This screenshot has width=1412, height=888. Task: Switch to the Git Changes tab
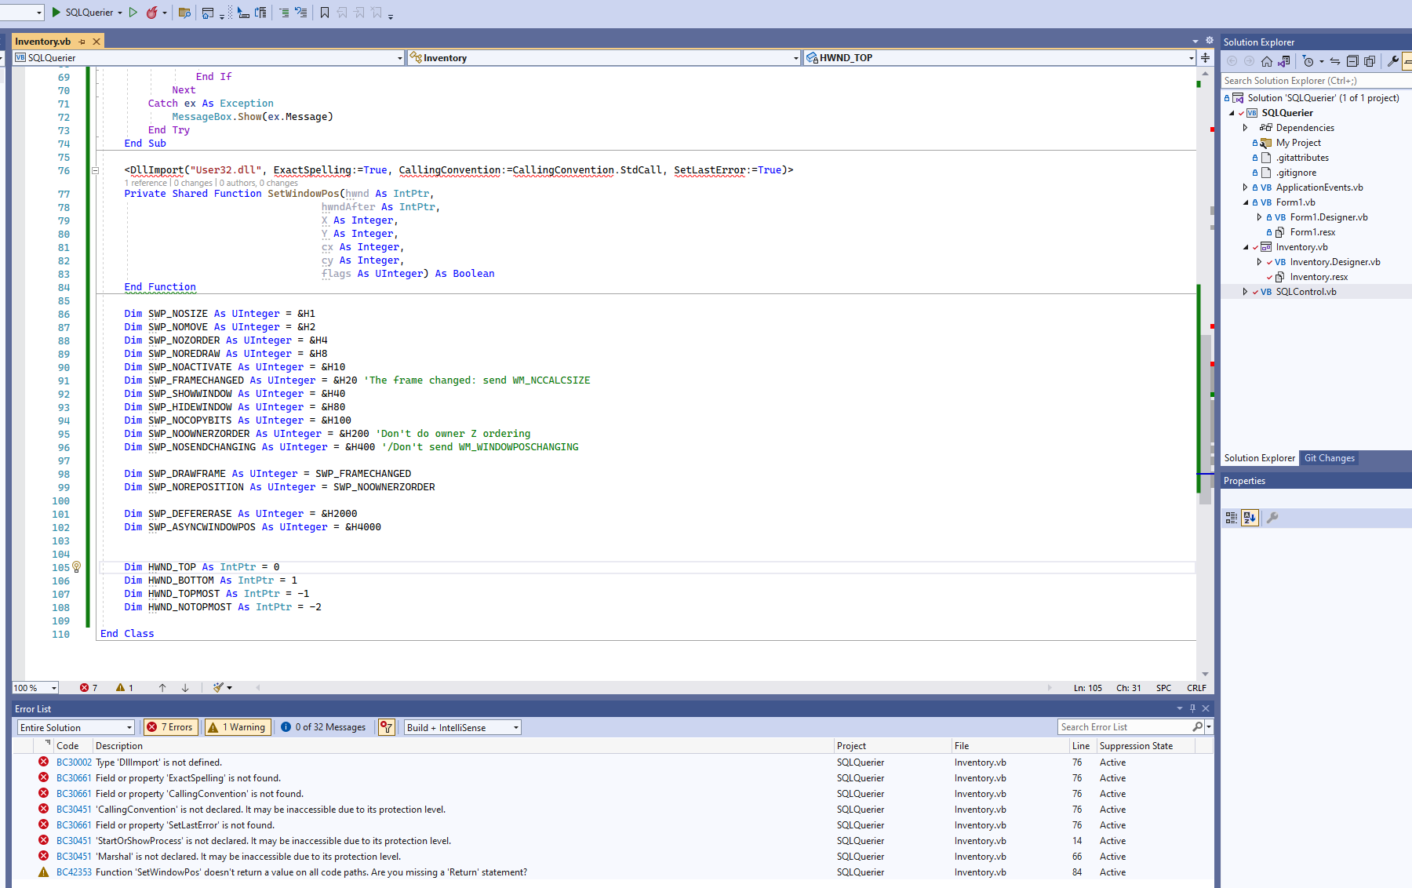pyautogui.click(x=1329, y=458)
